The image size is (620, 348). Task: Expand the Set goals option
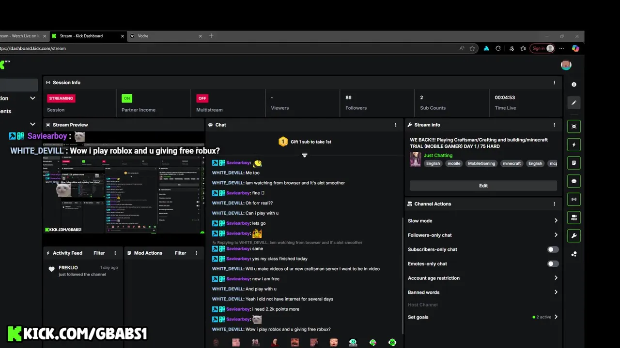pyautogui.click(x=483, y=317)
